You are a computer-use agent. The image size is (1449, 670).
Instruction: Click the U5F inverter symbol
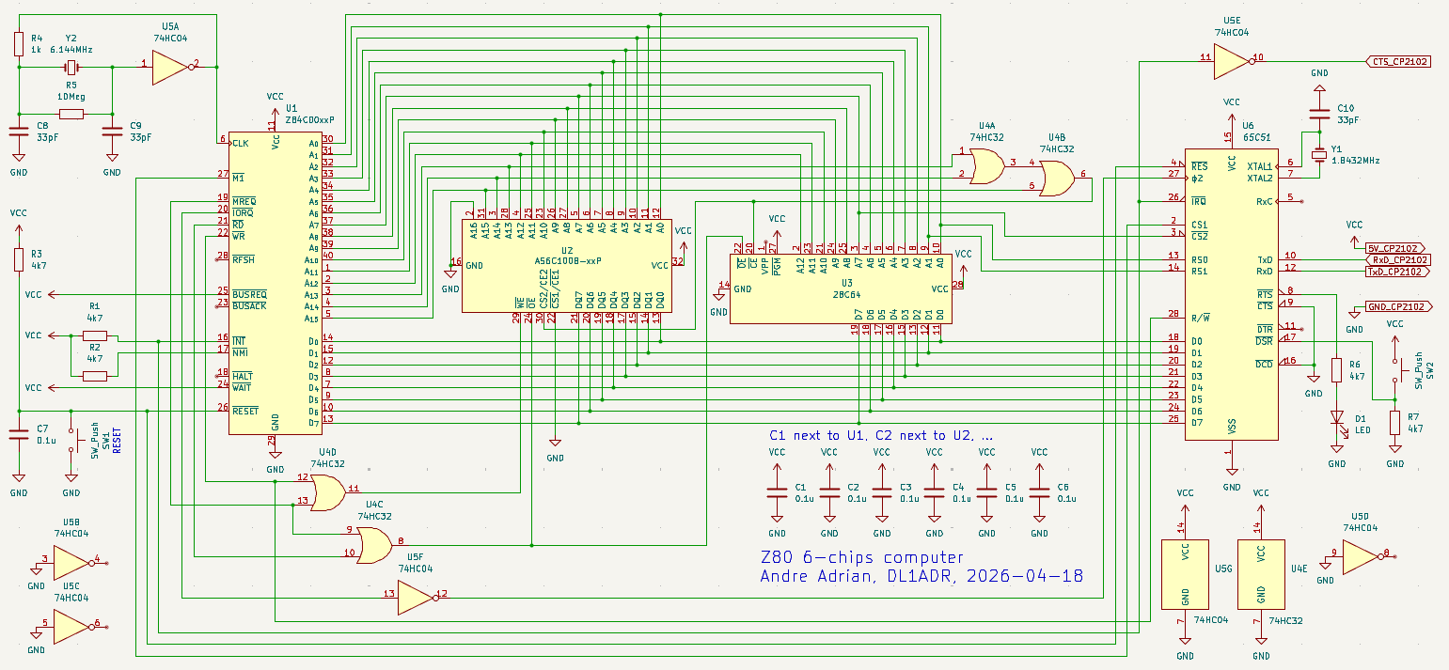(x=415, y=597)
